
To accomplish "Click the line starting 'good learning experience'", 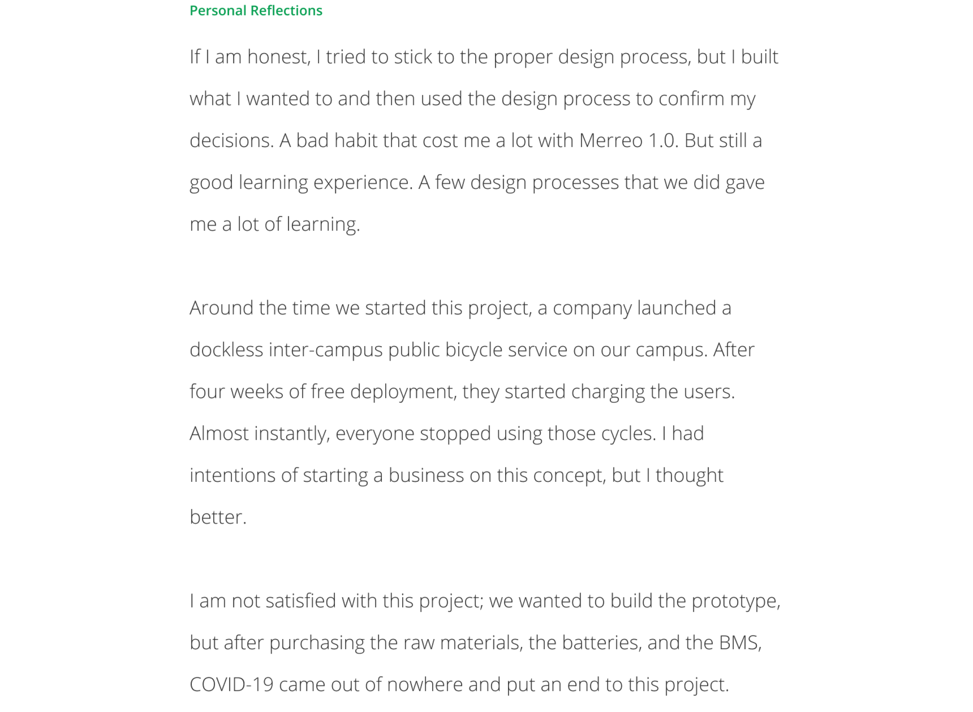I will tap(476, 182).
